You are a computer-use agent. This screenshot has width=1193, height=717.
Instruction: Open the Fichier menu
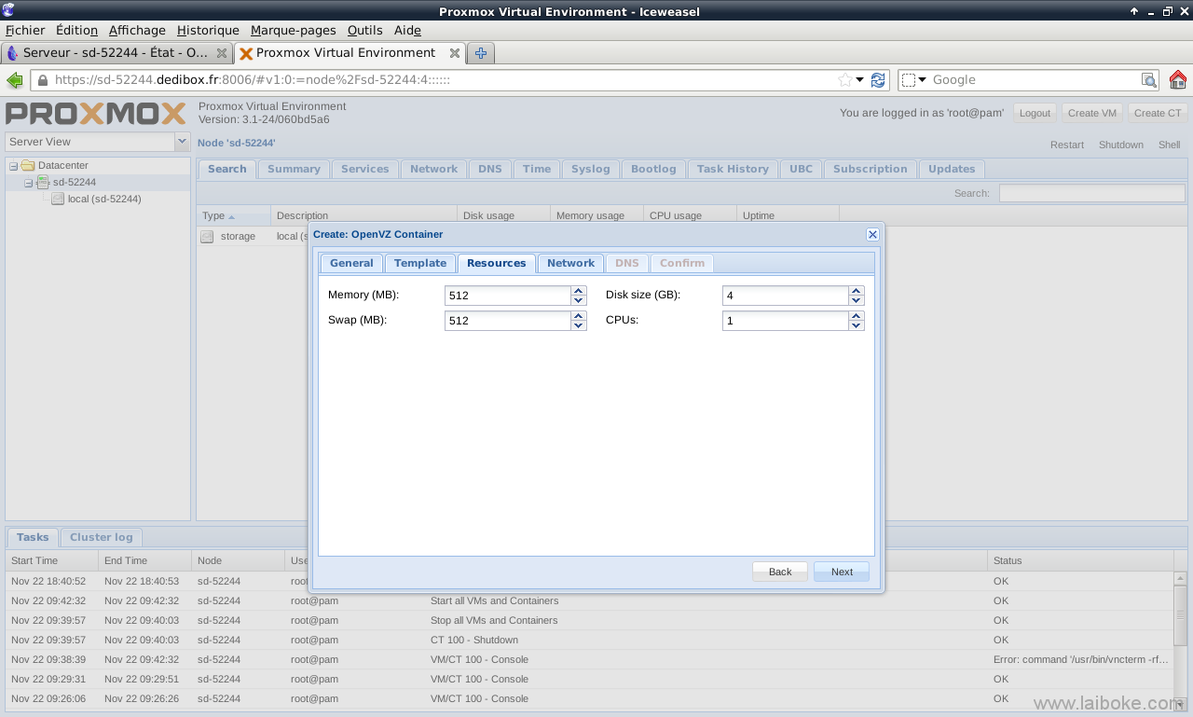tap(25, 30)
